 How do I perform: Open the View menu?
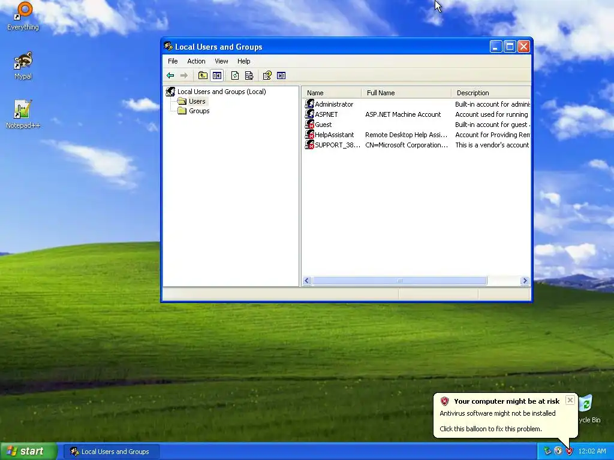click(x=221, y=61)
